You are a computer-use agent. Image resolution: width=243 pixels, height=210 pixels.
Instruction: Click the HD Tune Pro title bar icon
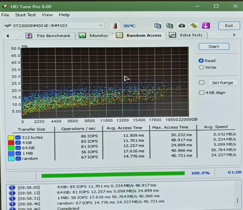[5, 6]
